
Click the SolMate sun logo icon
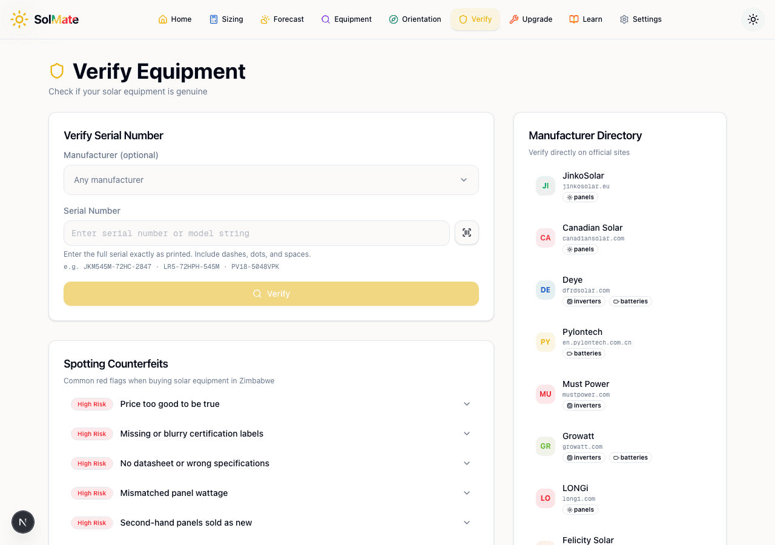tap(19, 19)
